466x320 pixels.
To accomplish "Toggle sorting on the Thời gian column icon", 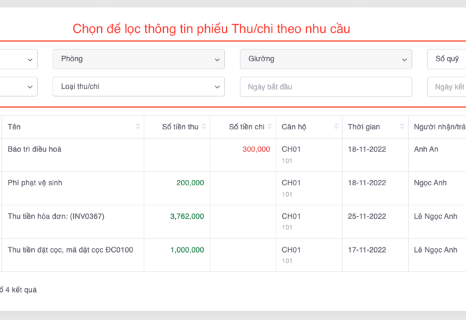I will pos(402,127).
